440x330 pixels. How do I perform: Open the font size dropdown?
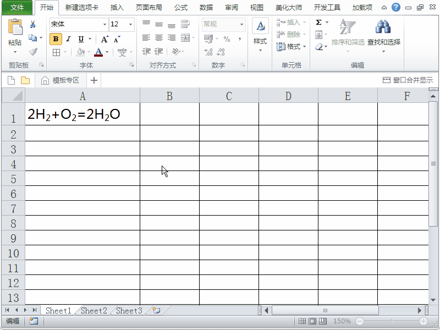[x=131, y=24]
